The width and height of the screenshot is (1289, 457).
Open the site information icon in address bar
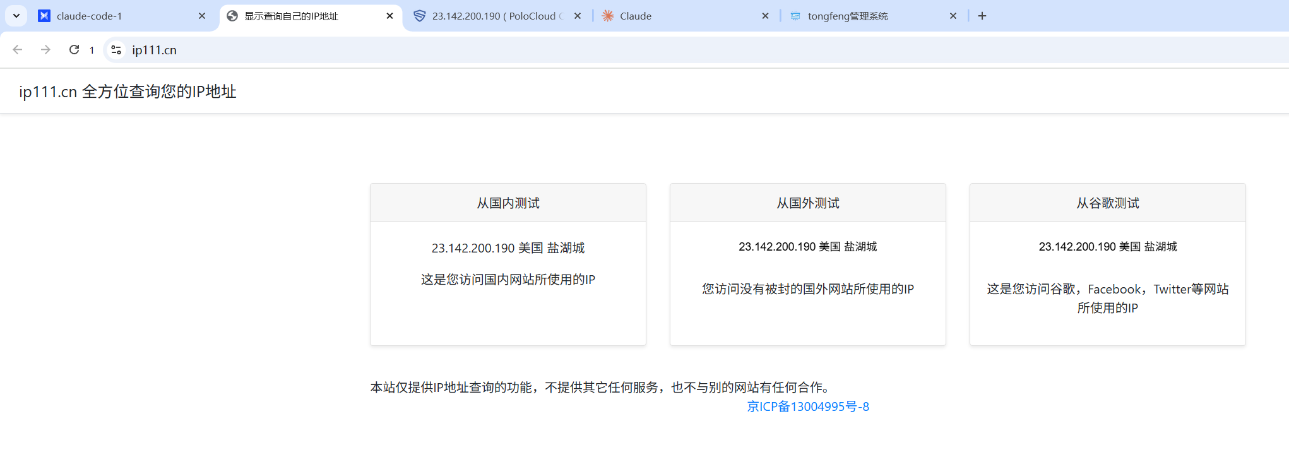click(116, 50)
